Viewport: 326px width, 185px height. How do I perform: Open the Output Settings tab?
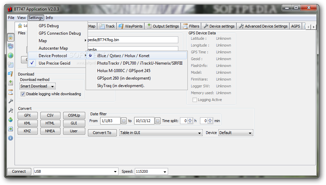tap(163, 26)
